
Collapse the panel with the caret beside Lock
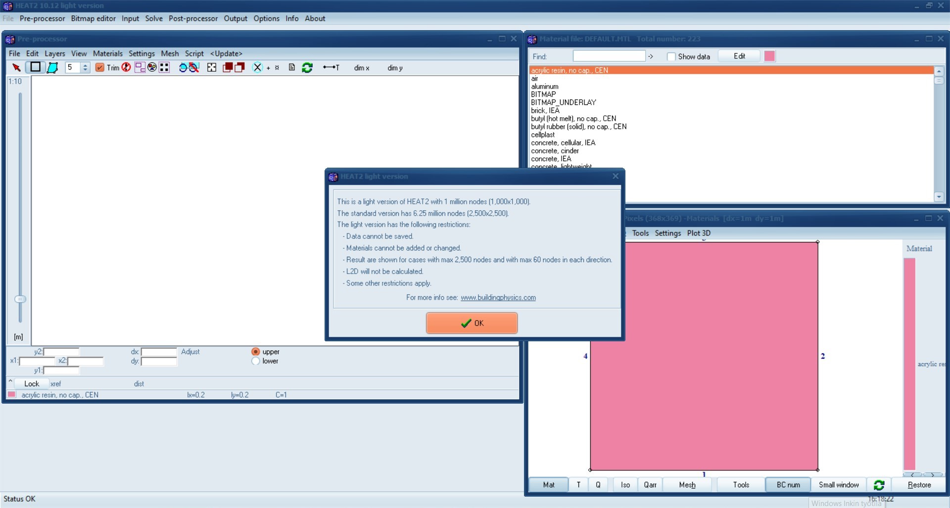point(10,382)
